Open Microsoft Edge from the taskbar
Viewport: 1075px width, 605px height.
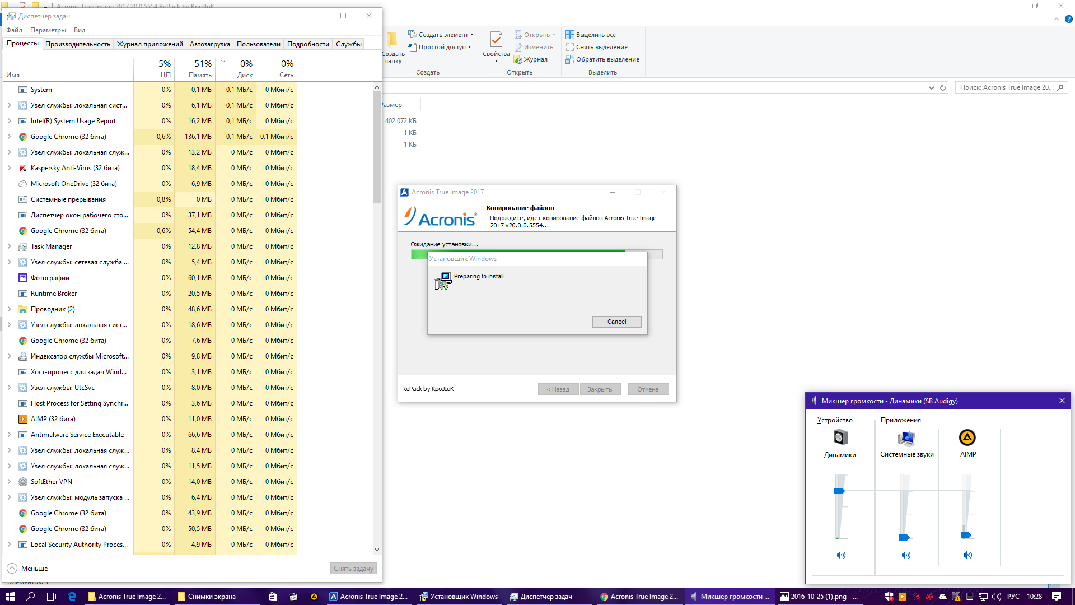click(72, 597)
